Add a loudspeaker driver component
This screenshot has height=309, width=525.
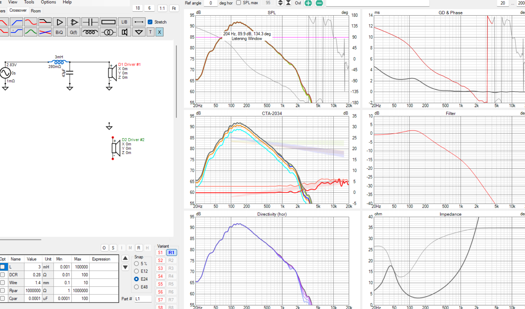(x=124, y=32)
